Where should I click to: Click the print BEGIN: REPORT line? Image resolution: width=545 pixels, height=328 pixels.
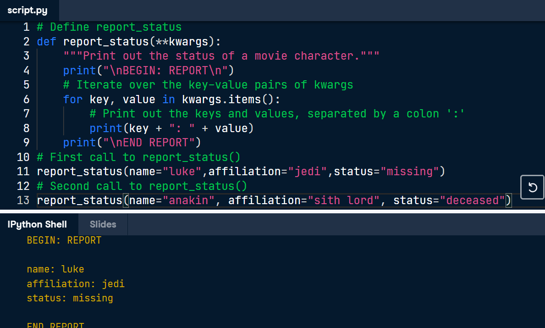(149, 71)
